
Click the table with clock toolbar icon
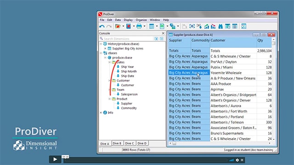pyautogui.click(x=228, y=27)
